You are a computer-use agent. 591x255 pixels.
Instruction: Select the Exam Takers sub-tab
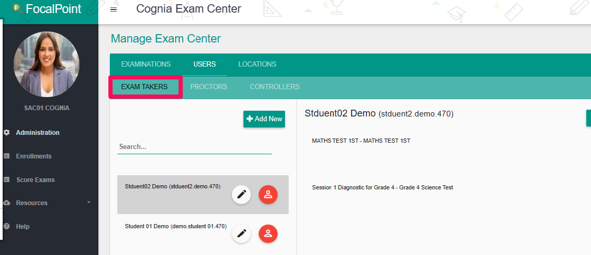point(145,87)
